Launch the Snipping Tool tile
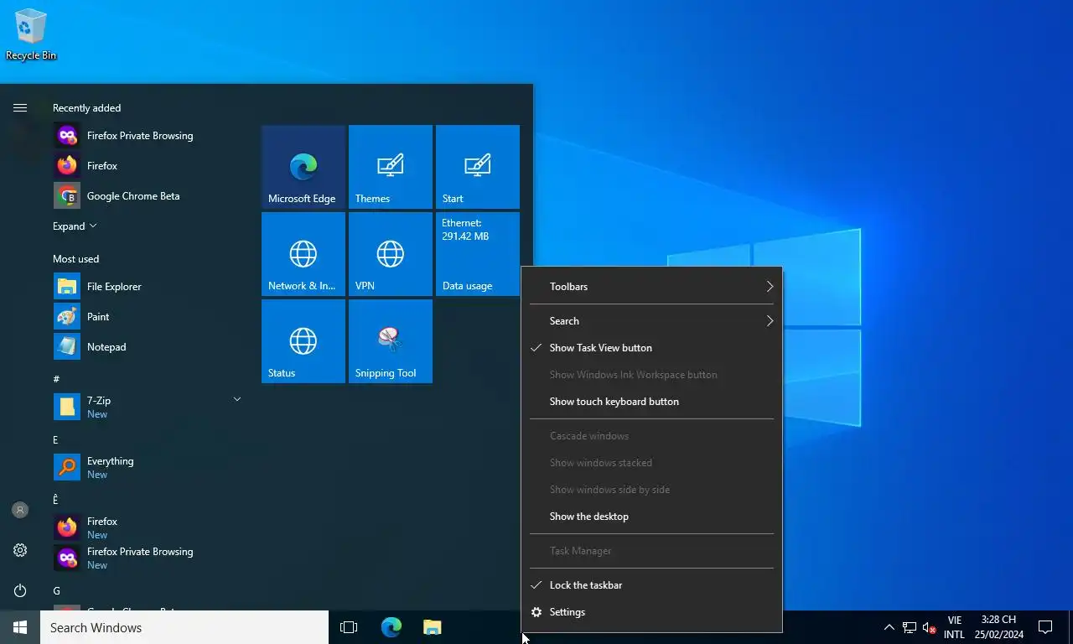This screenshot has height=644, width=1073. point(391,341)
